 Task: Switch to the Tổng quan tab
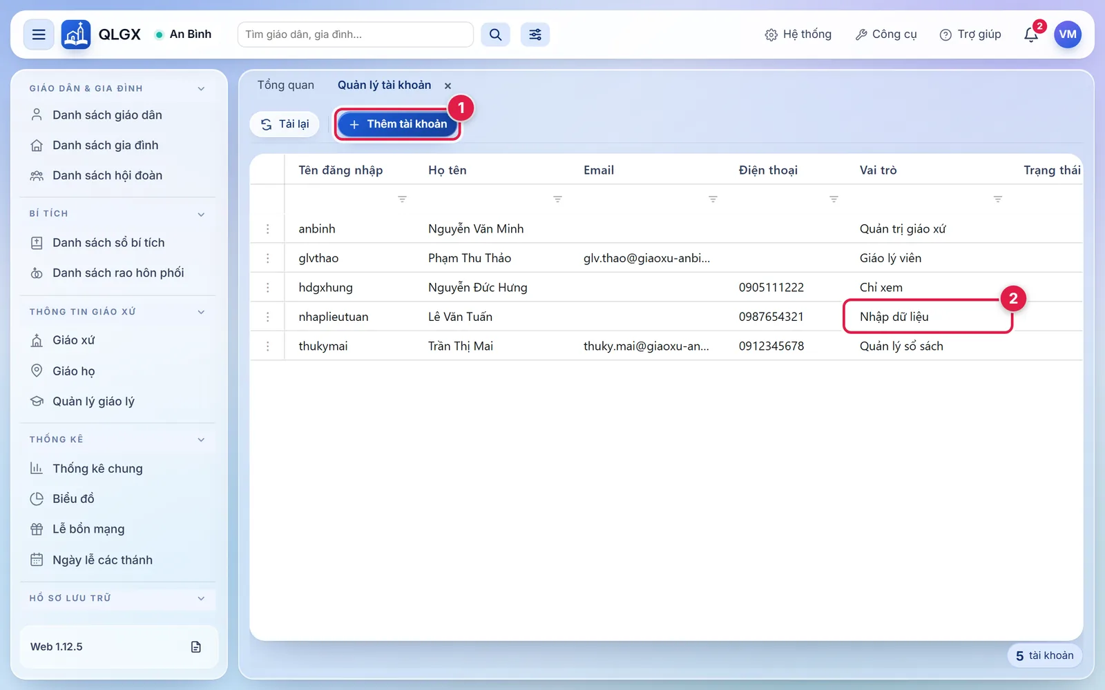tap(286, 85)
